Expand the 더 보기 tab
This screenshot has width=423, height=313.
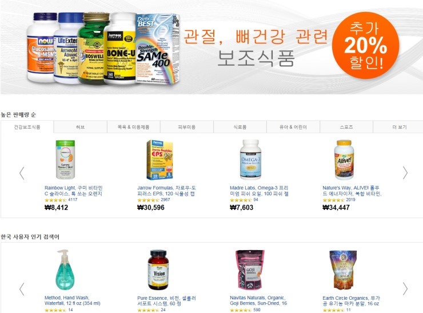tap(398, 127)
